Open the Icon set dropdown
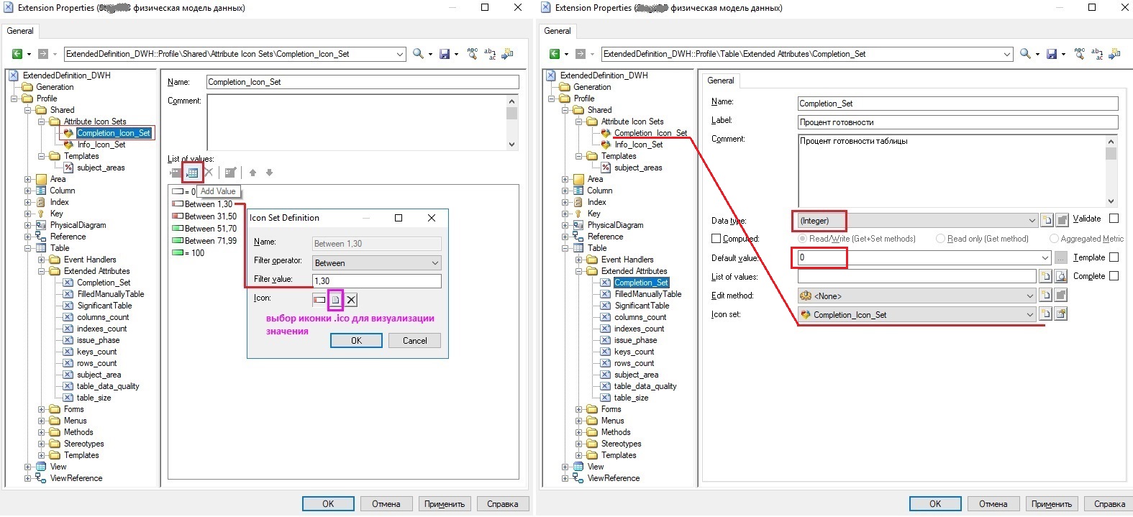 click(1032, 314)
